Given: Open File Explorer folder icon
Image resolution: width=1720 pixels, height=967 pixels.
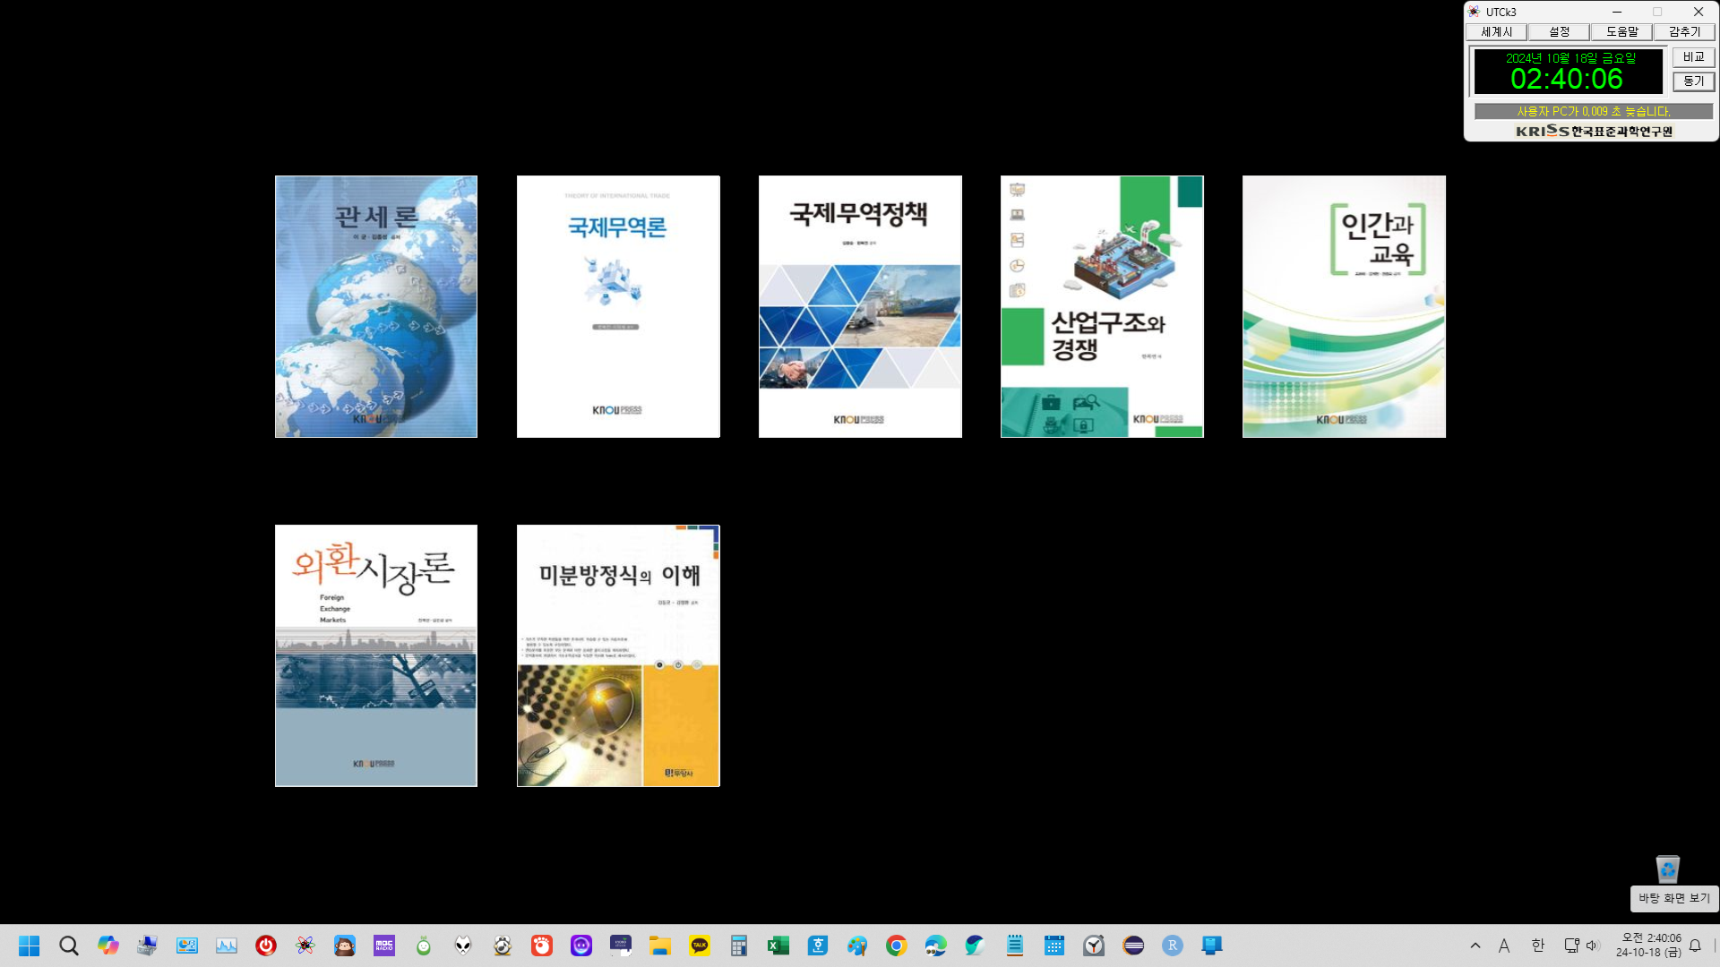Looking at the screenshot, I should tap(660, 946).
